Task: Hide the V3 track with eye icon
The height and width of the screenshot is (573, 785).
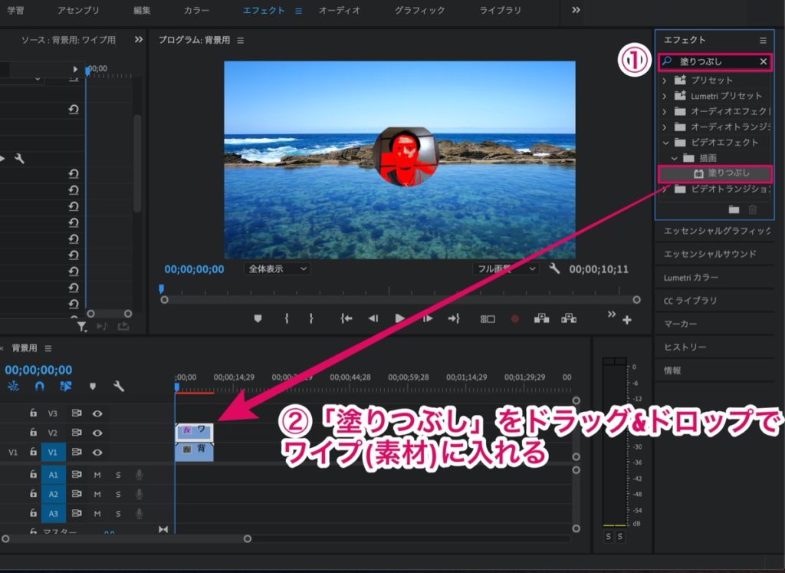Action: click(97, 413)
